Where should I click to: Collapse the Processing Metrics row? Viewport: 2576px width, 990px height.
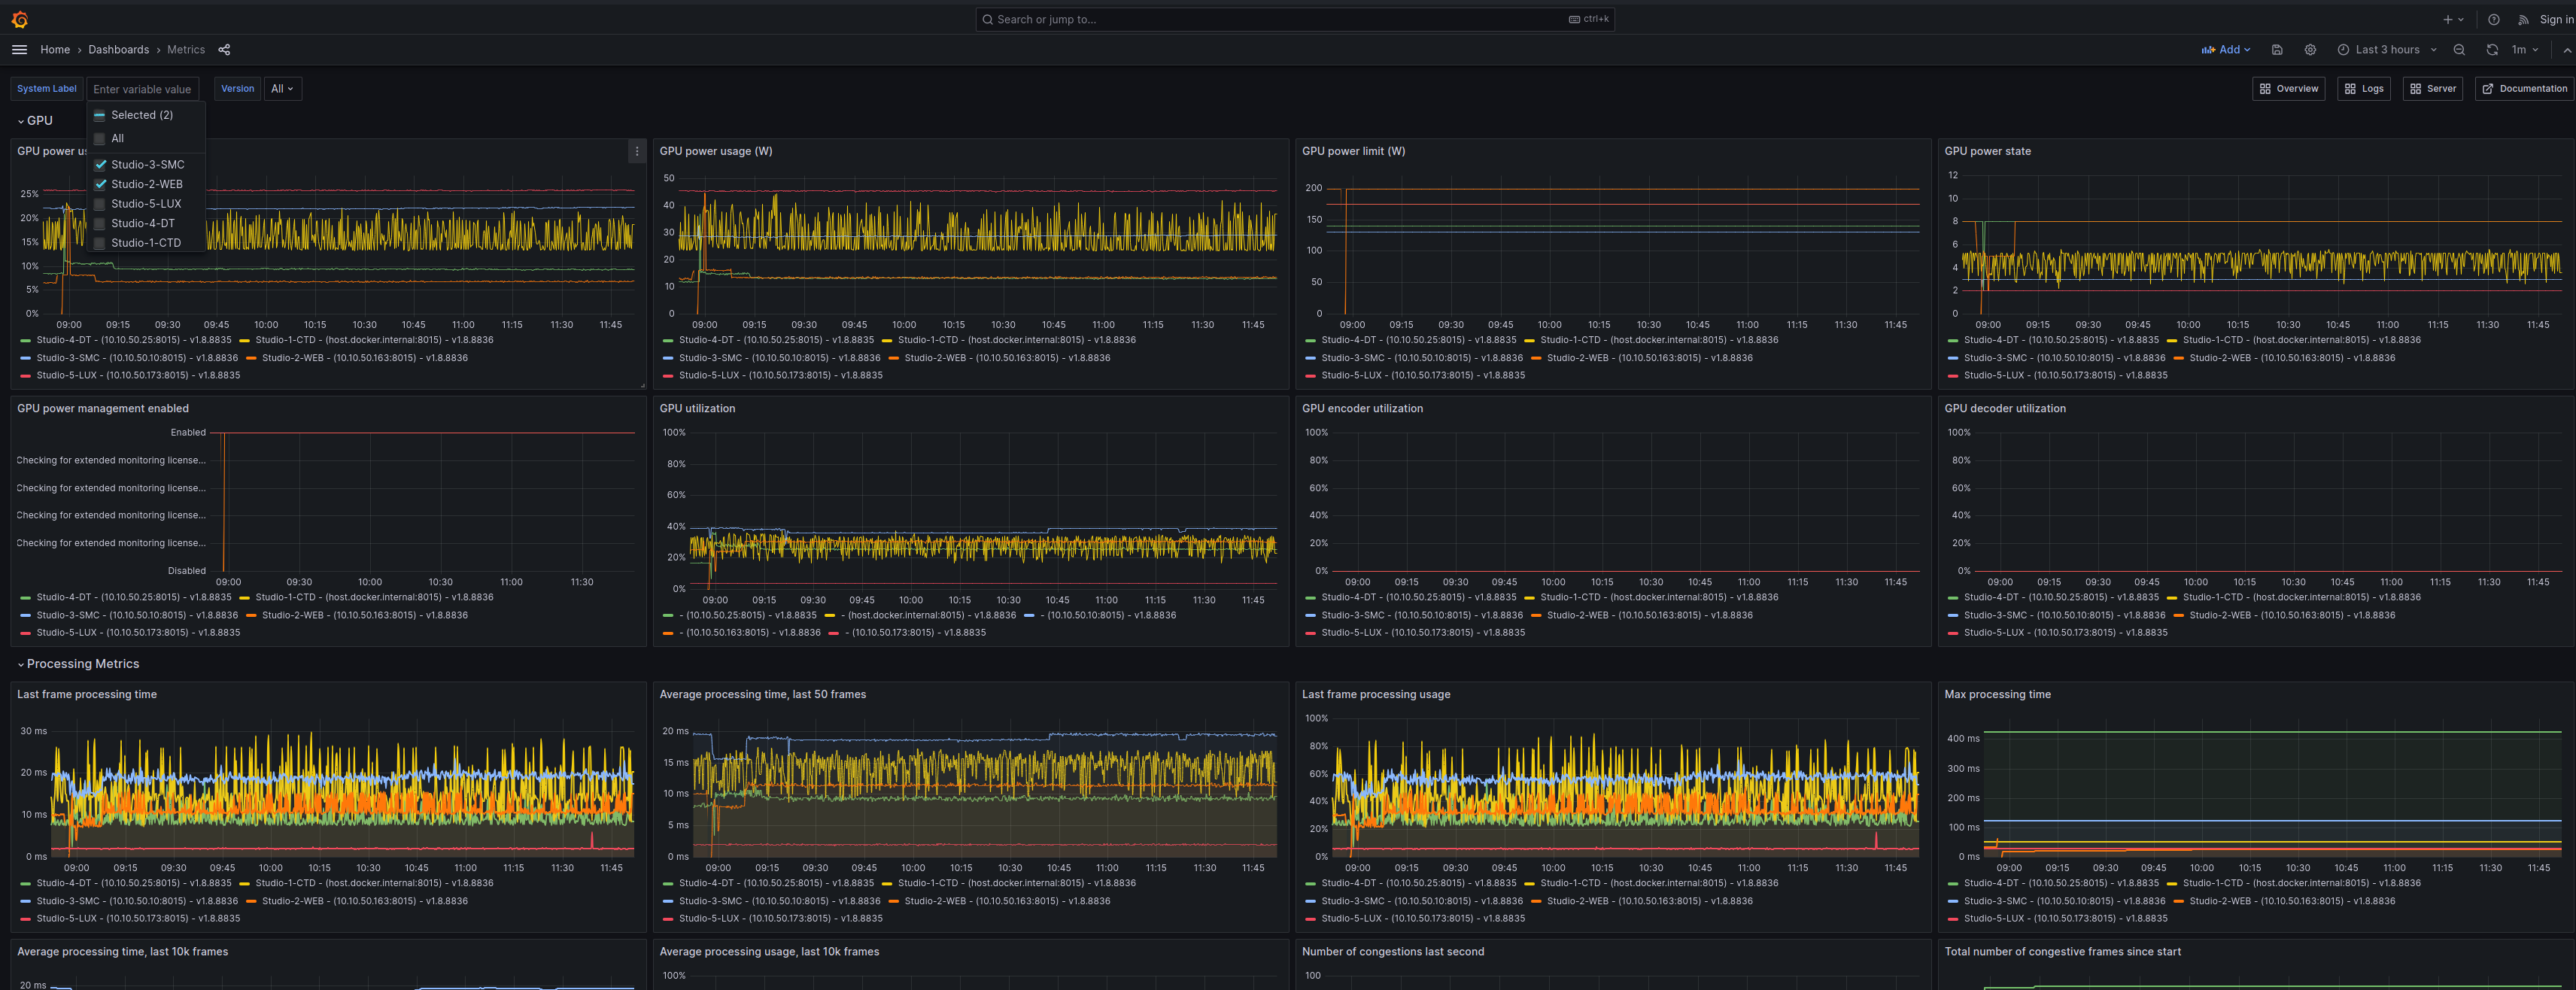(78, 664)
